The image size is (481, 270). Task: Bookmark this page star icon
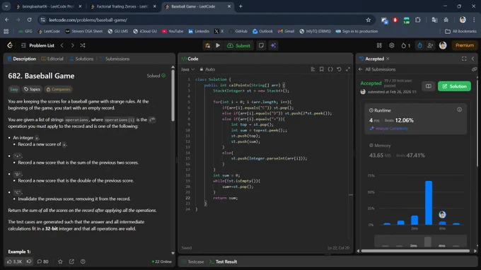click(x=368, y=20)
